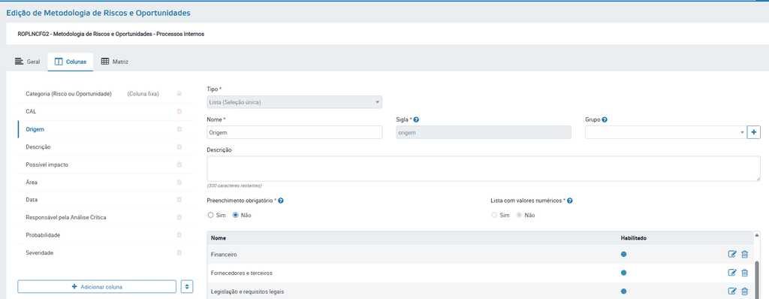Click the reorder columns arrows button
The height and width of the screenshot is (299, 769).
click(x=187, y=286)
